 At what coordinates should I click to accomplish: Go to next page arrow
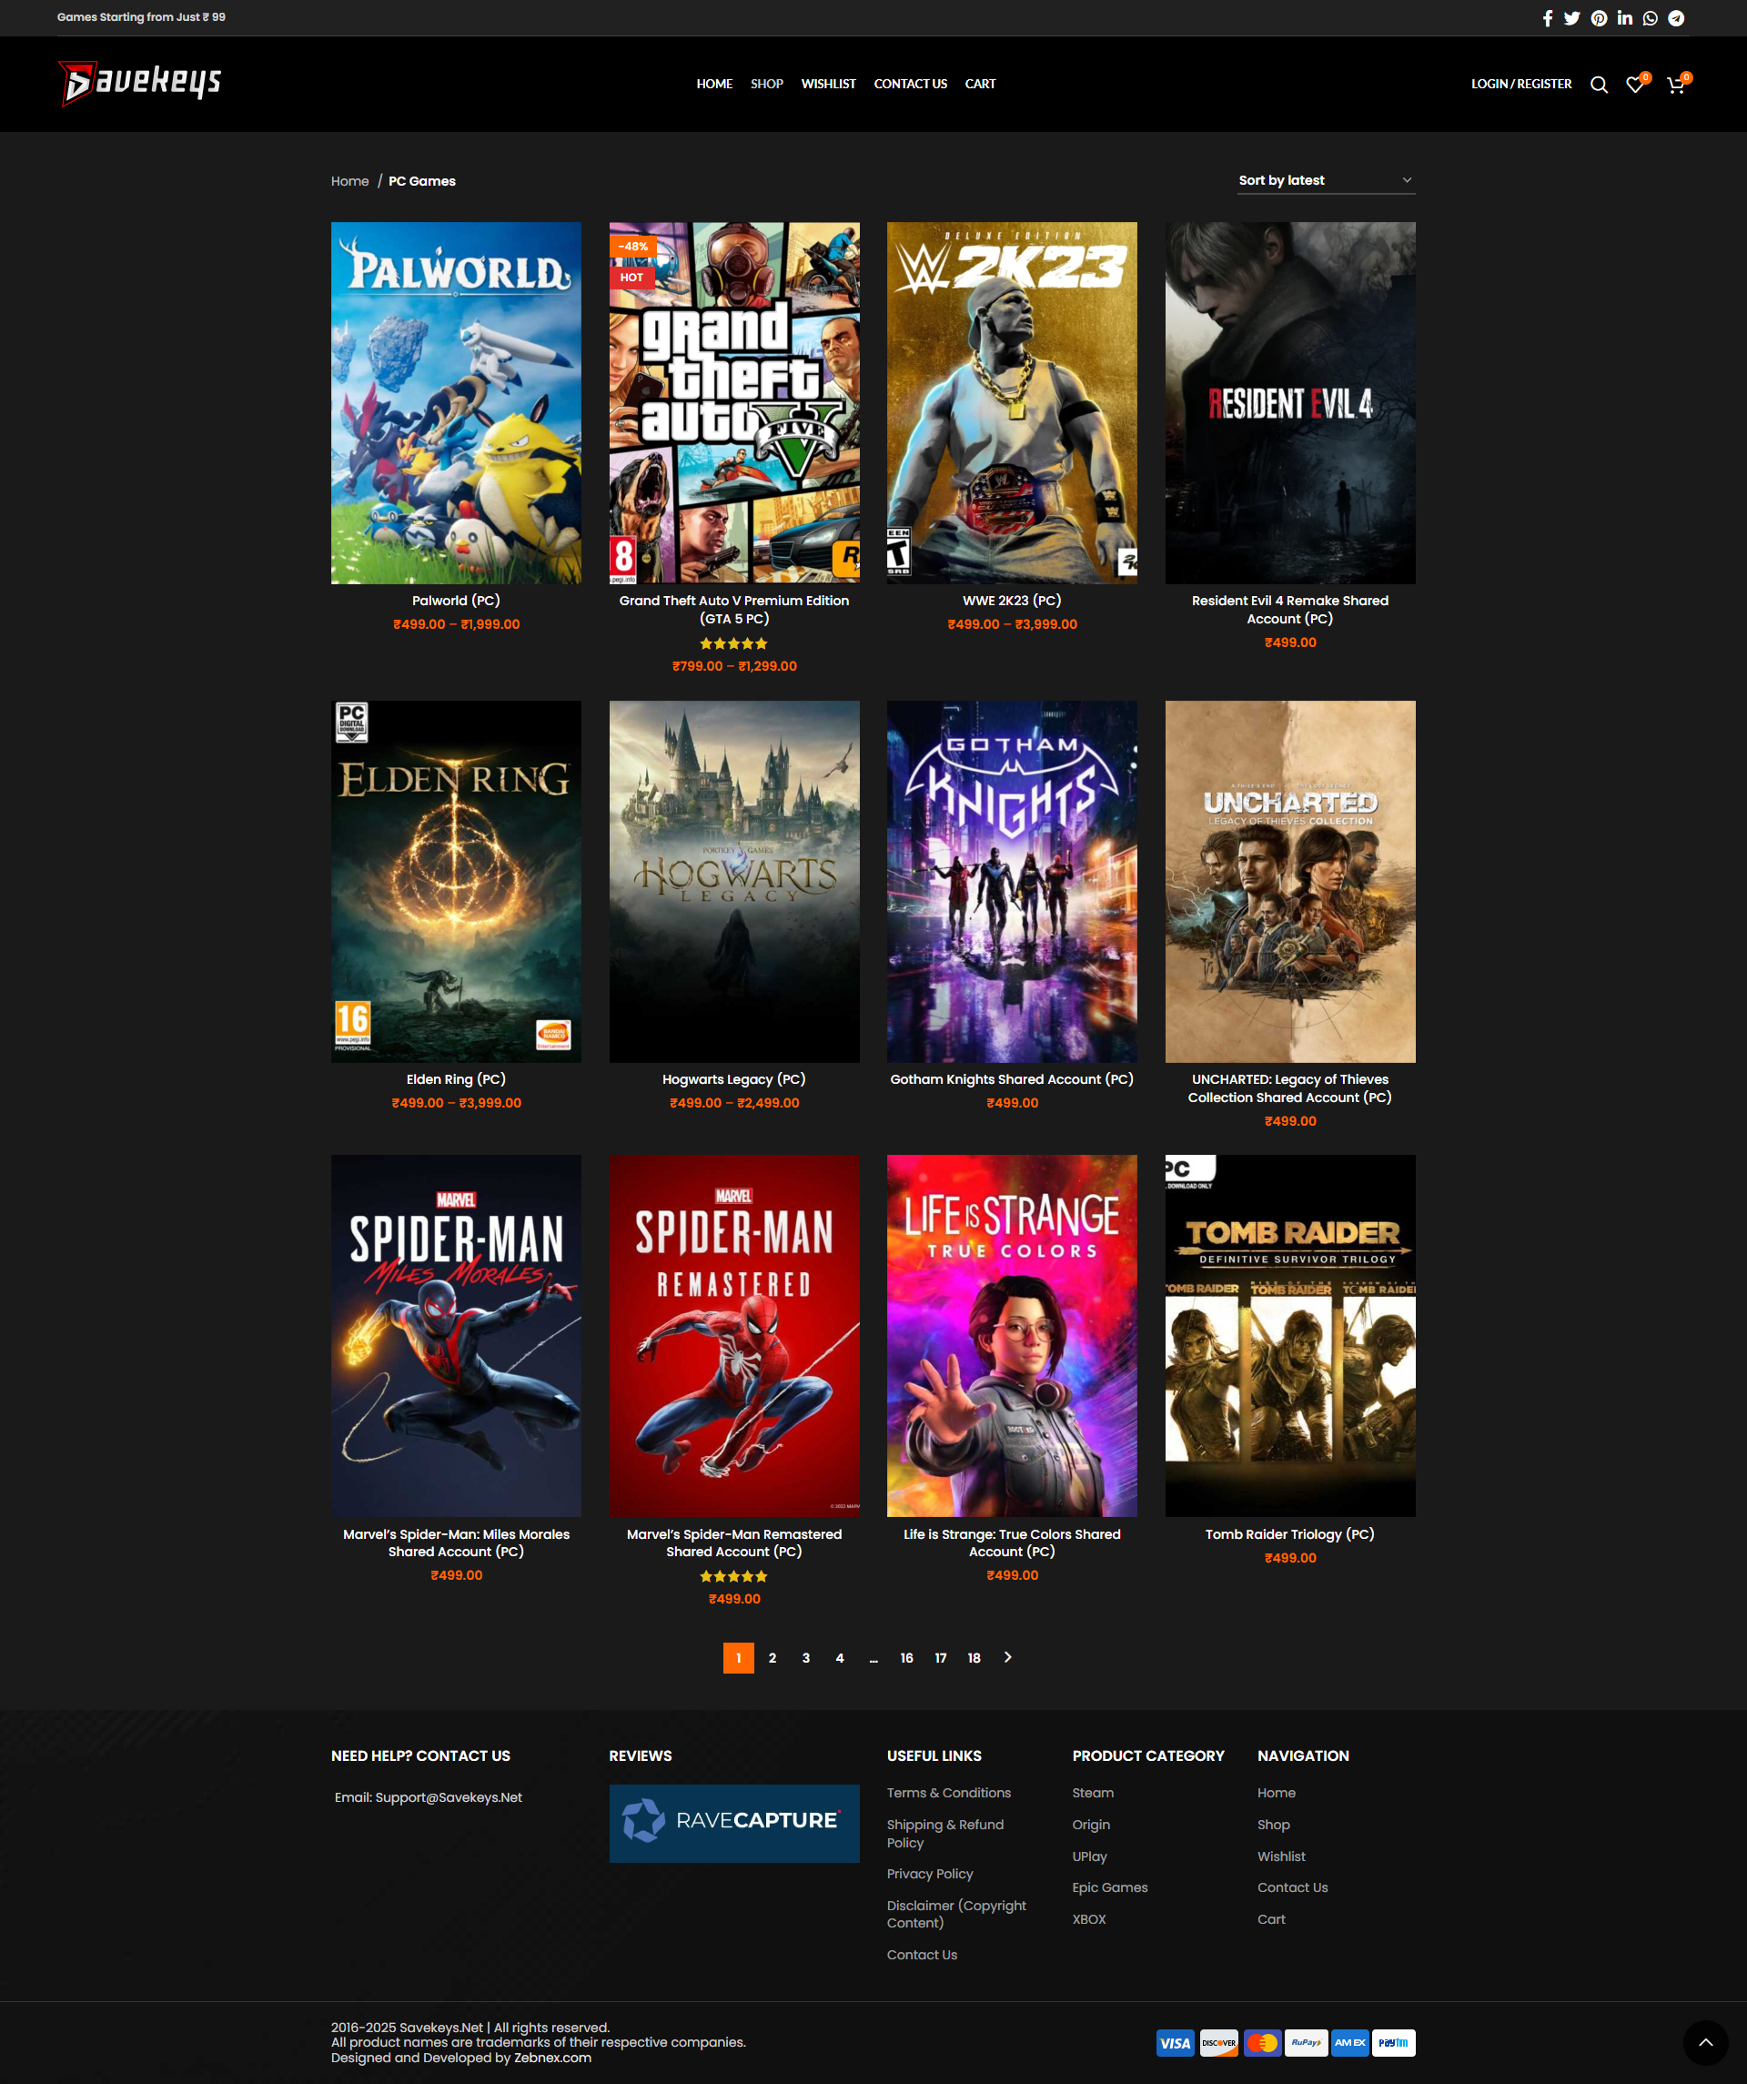[x=1008, y=1657]
